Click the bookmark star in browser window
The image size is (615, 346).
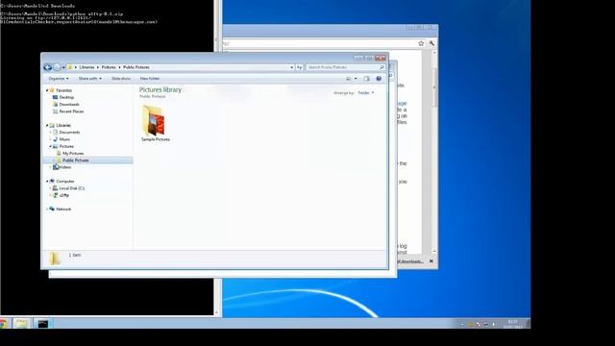(x=421, y=43)
